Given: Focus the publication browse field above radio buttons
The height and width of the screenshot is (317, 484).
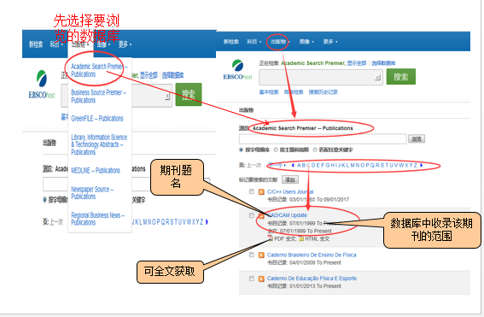Looking at the screenshot, I should tap(323, 139).
